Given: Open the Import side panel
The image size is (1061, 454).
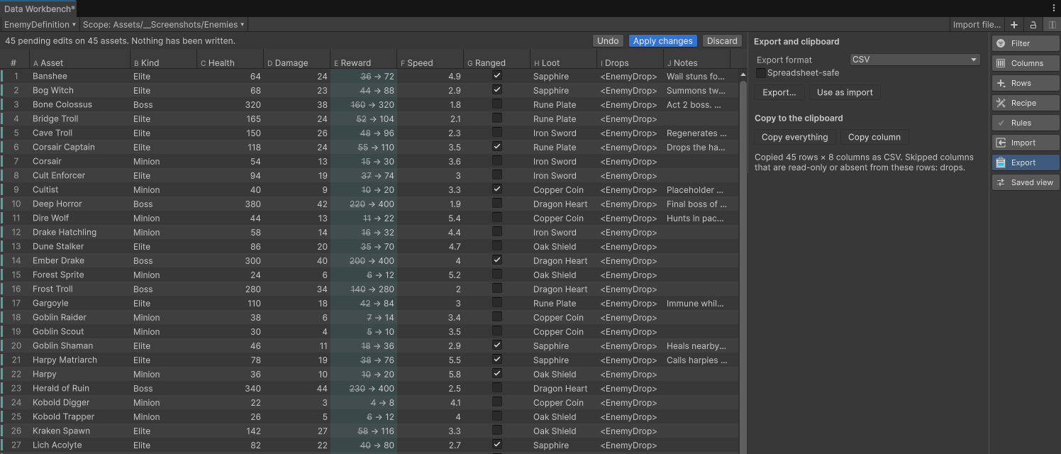Looking at the screenshot, I should point(1026,143).
